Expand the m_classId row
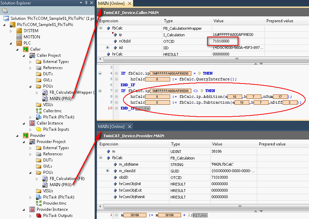Screen dimensions: 309x219 pos(107,171)
